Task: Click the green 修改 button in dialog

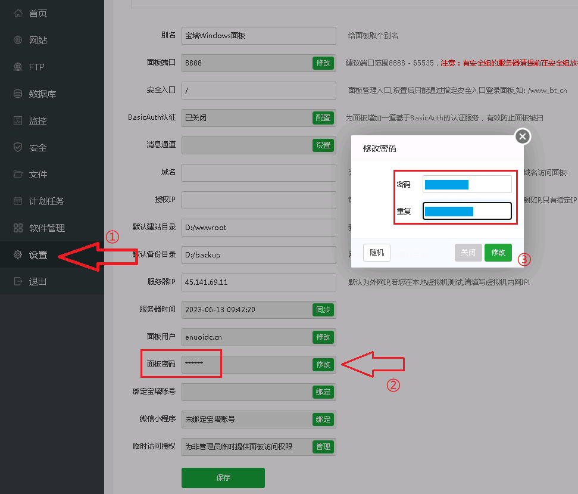Action: coord(498,253)
